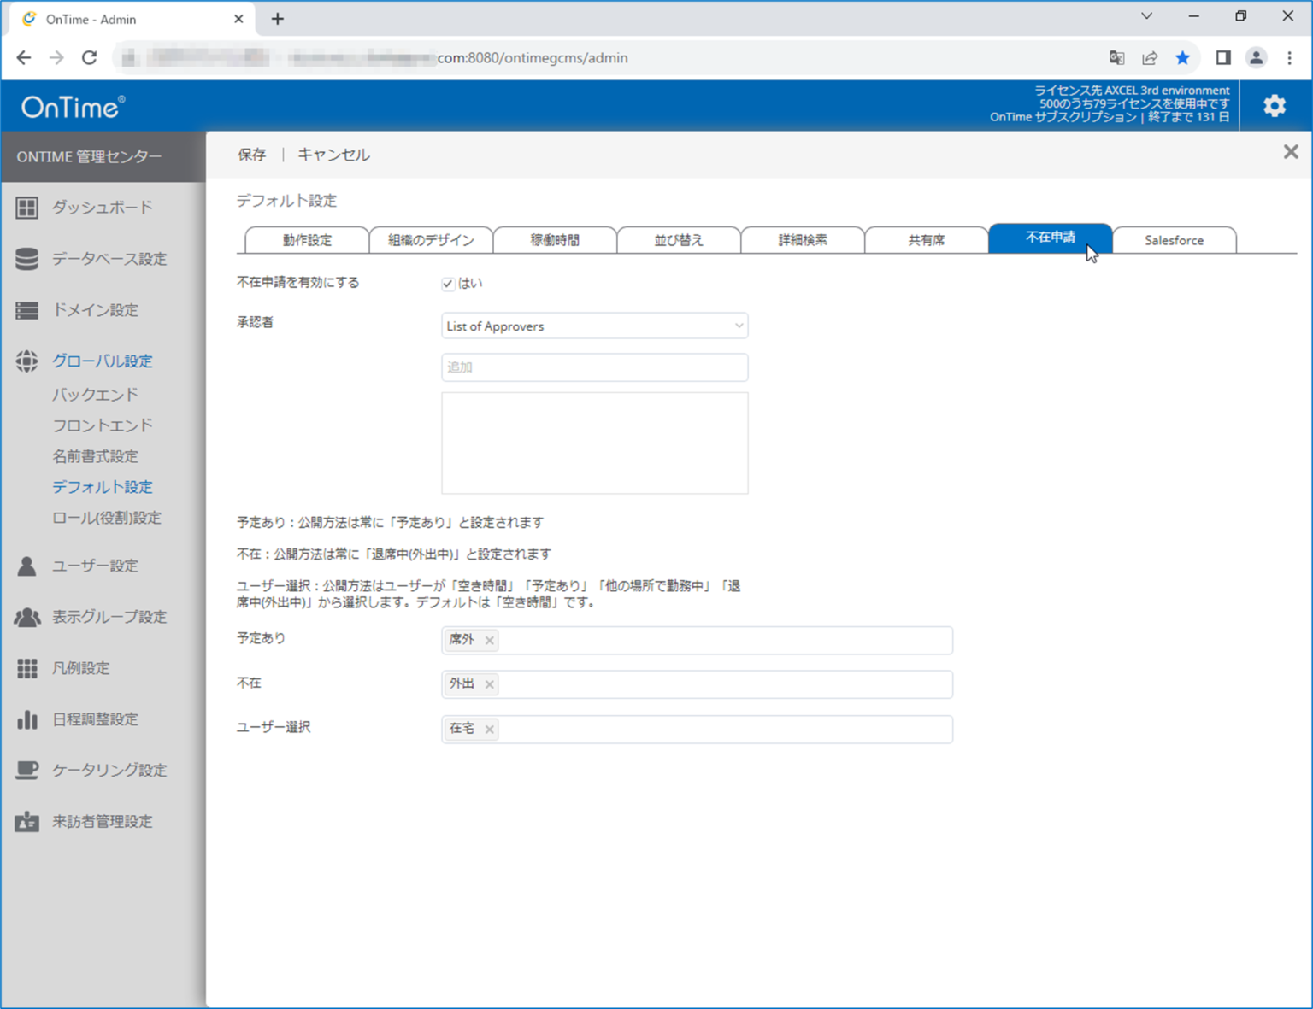This screenshot has width=1313, height=1009.
Task: Open ドメイン設定 via its sidebar icon
Action: (x=26, y=310)
